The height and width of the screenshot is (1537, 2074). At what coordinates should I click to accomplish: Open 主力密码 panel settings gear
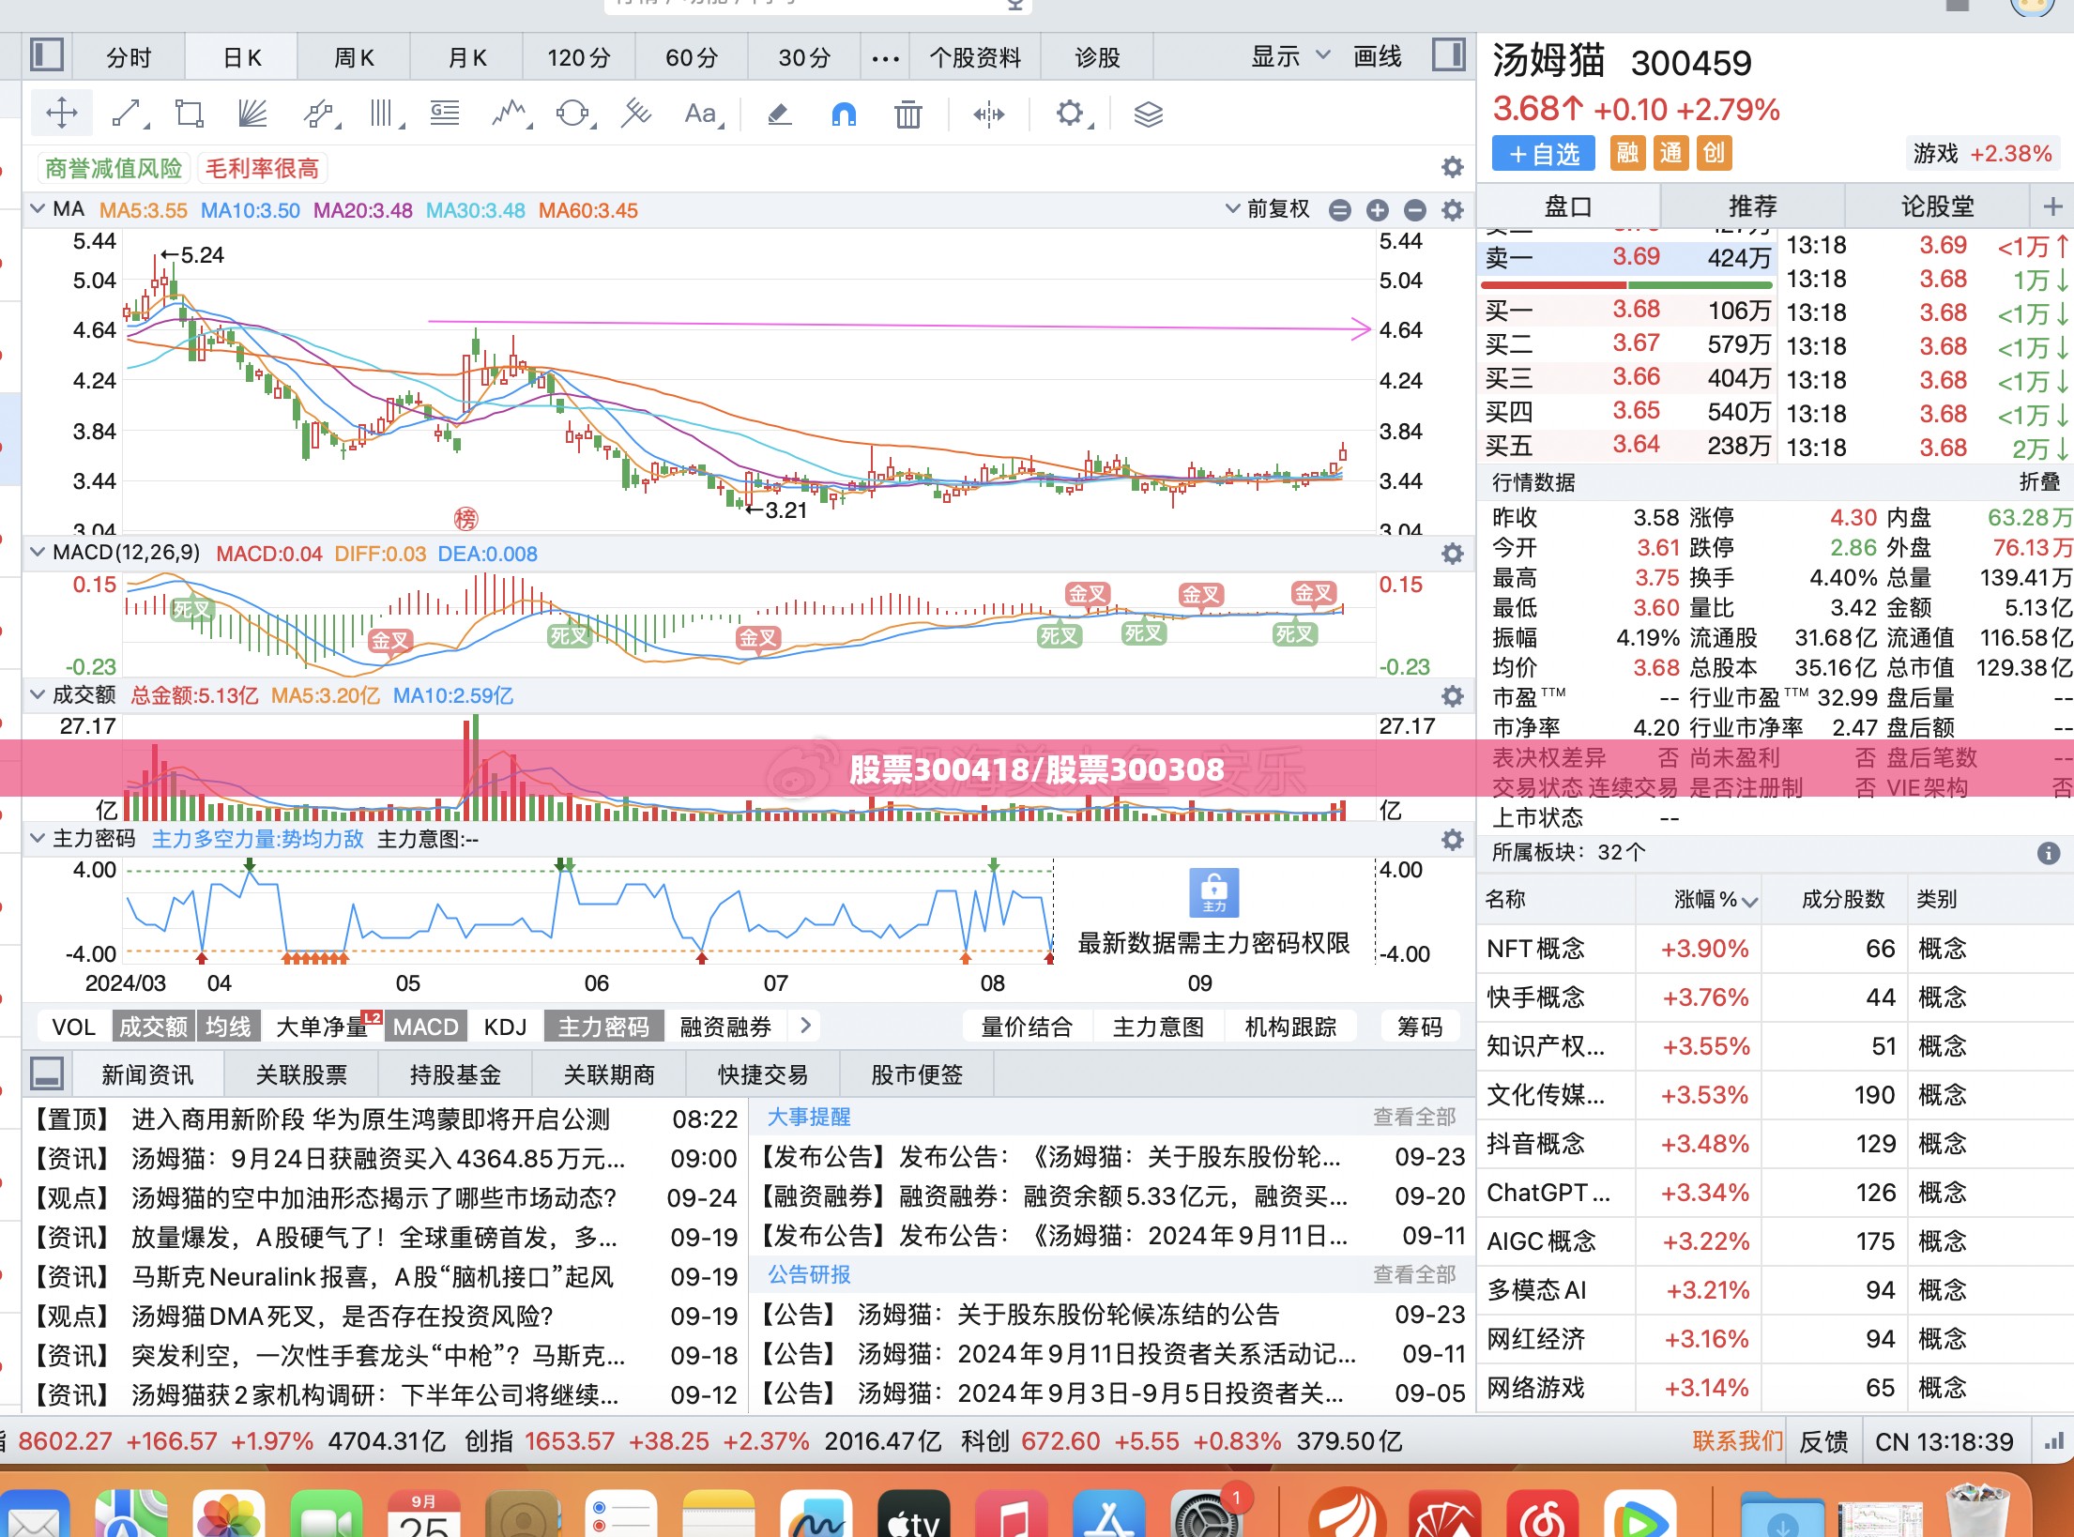[x=1452, y=840]
